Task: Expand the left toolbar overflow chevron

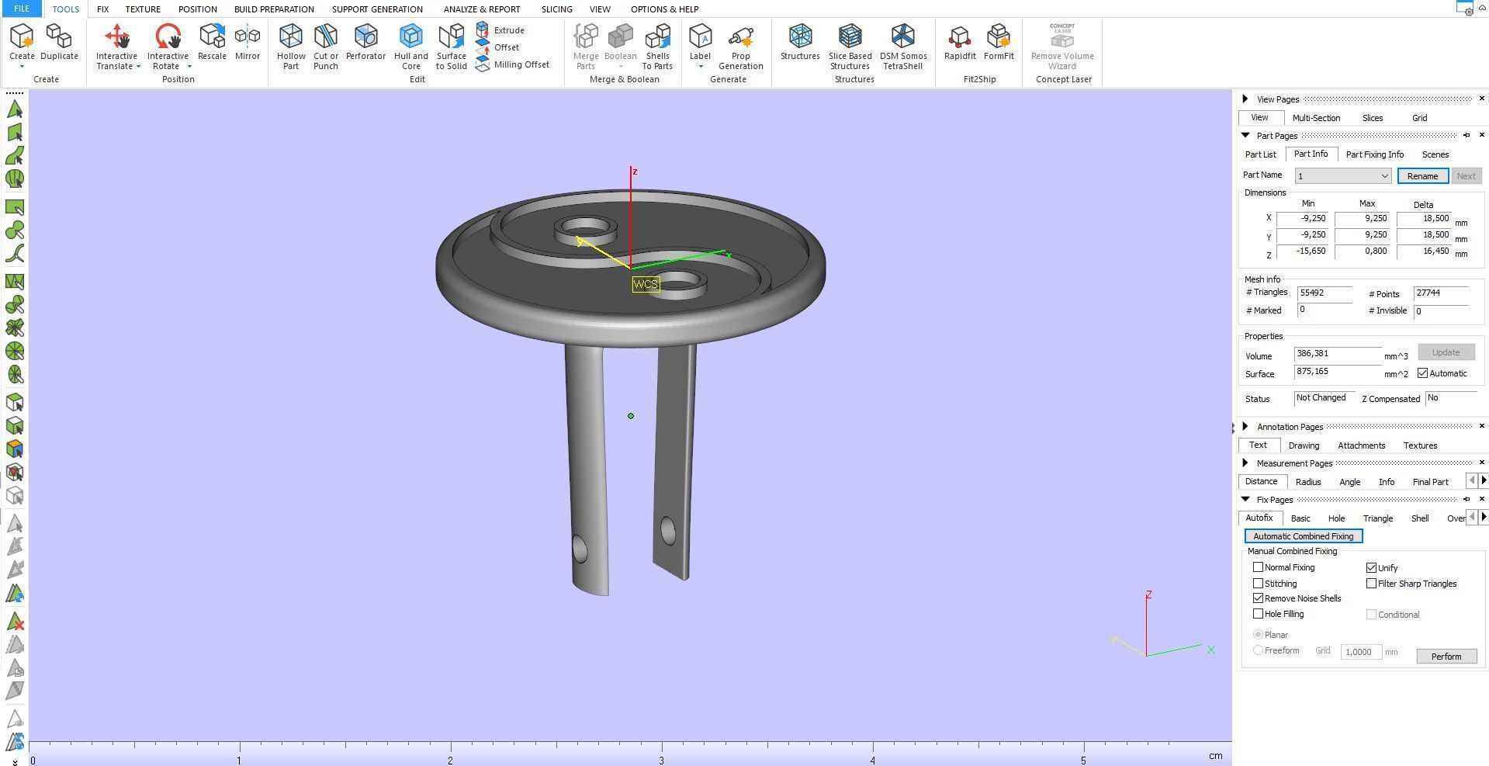Action: tap(15, 761)
